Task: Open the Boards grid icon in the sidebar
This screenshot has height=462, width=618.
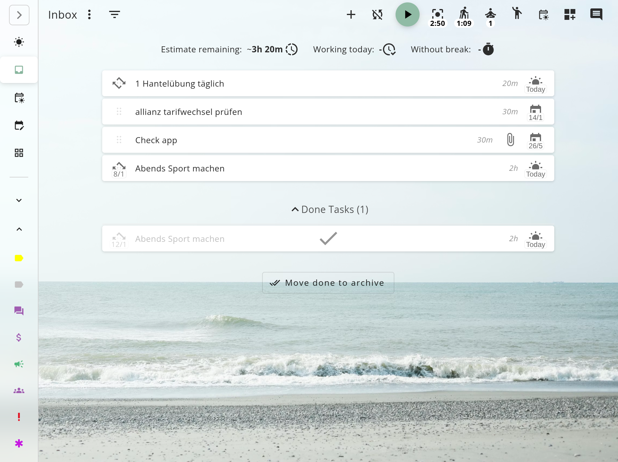Action: click(19, 153)
